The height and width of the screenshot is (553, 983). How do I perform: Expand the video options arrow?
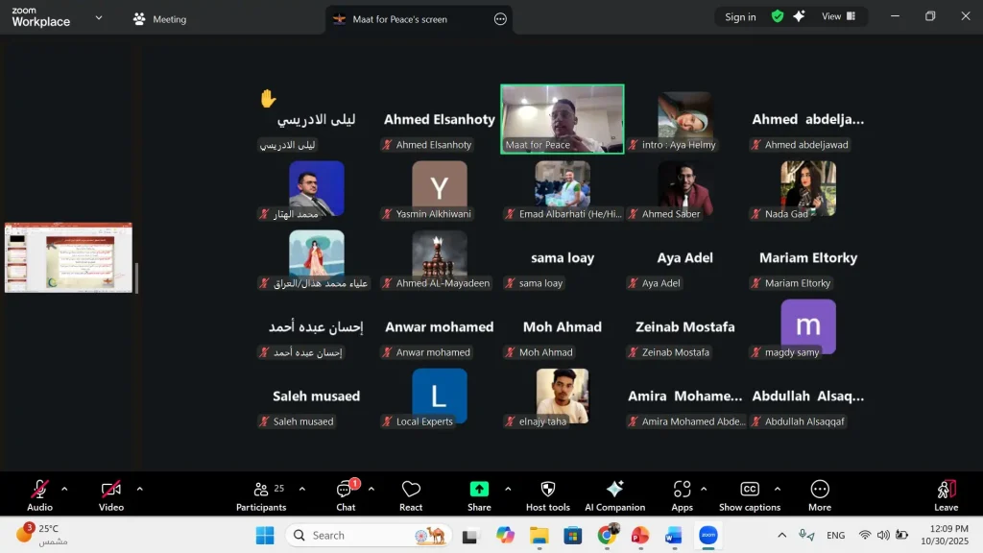139,489
